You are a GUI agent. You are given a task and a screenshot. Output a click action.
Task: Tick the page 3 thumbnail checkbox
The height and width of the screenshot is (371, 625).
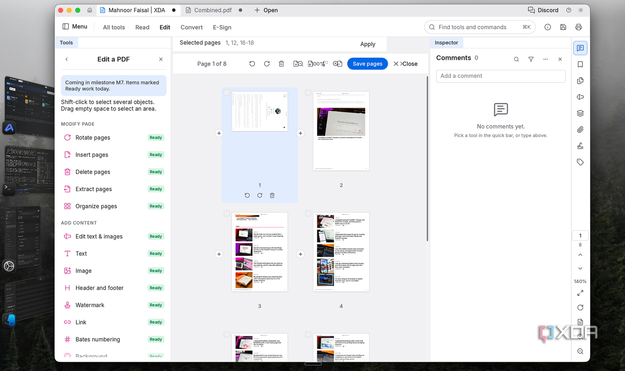(227, 213)
